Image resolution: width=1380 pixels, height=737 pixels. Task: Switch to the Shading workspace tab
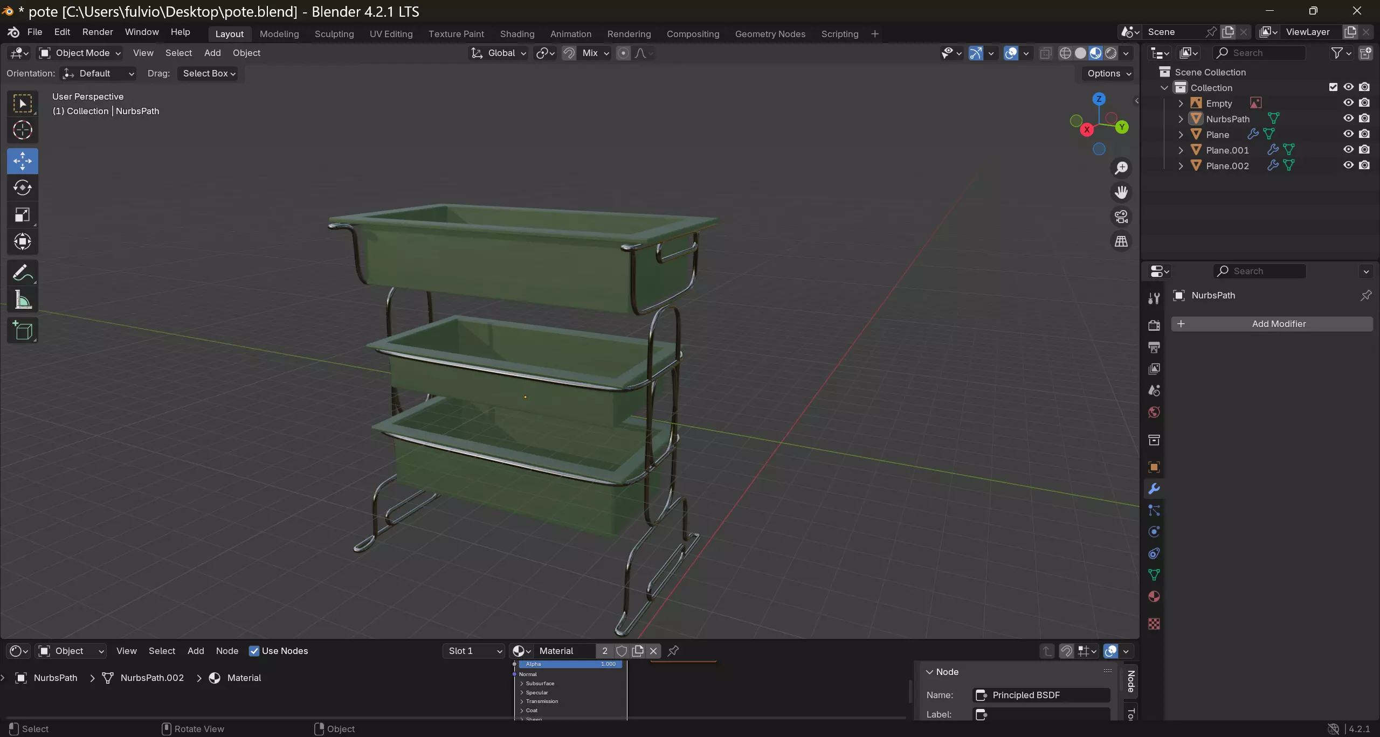516,34
